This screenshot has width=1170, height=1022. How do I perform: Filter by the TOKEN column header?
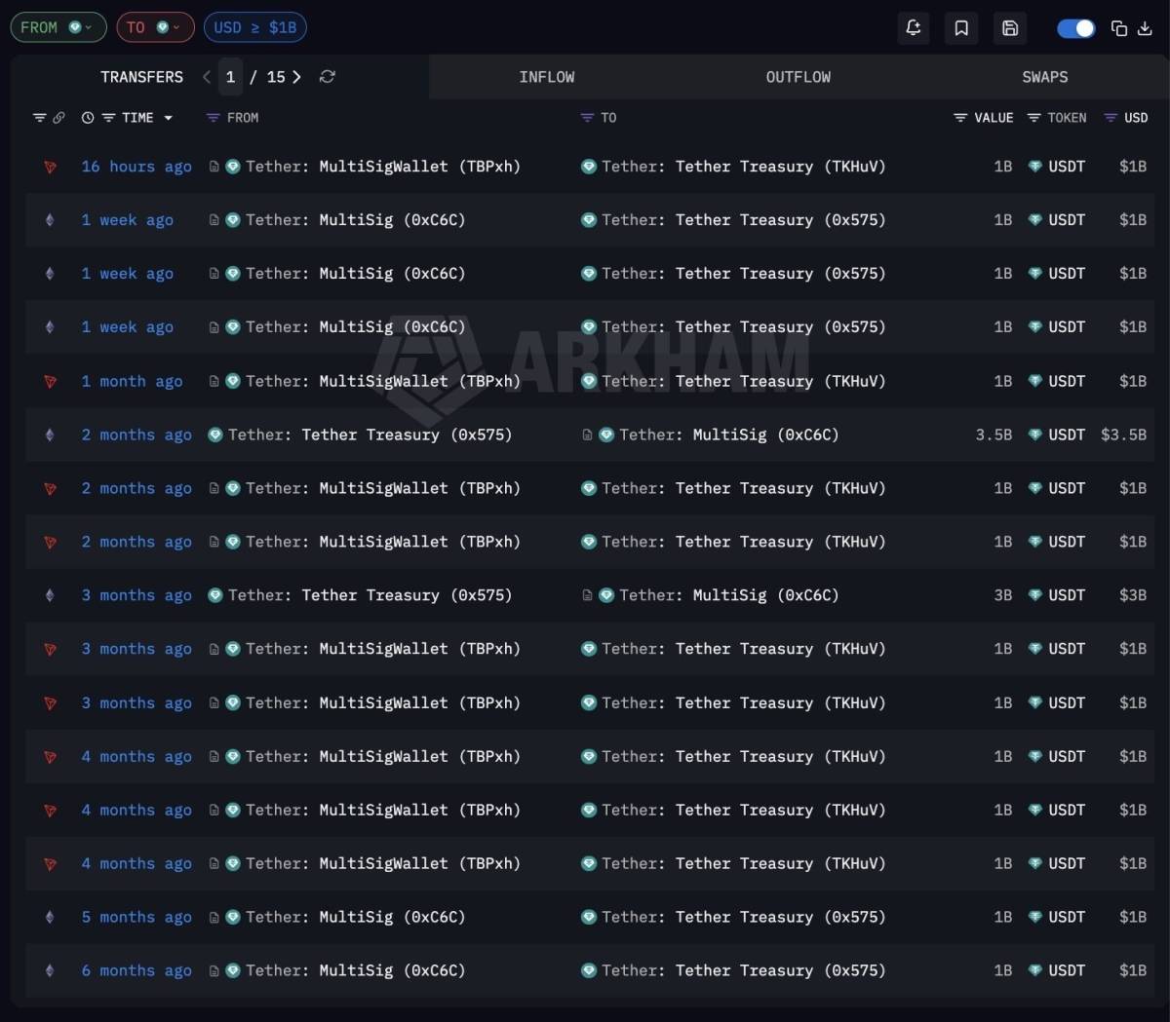click(1057, 118)
